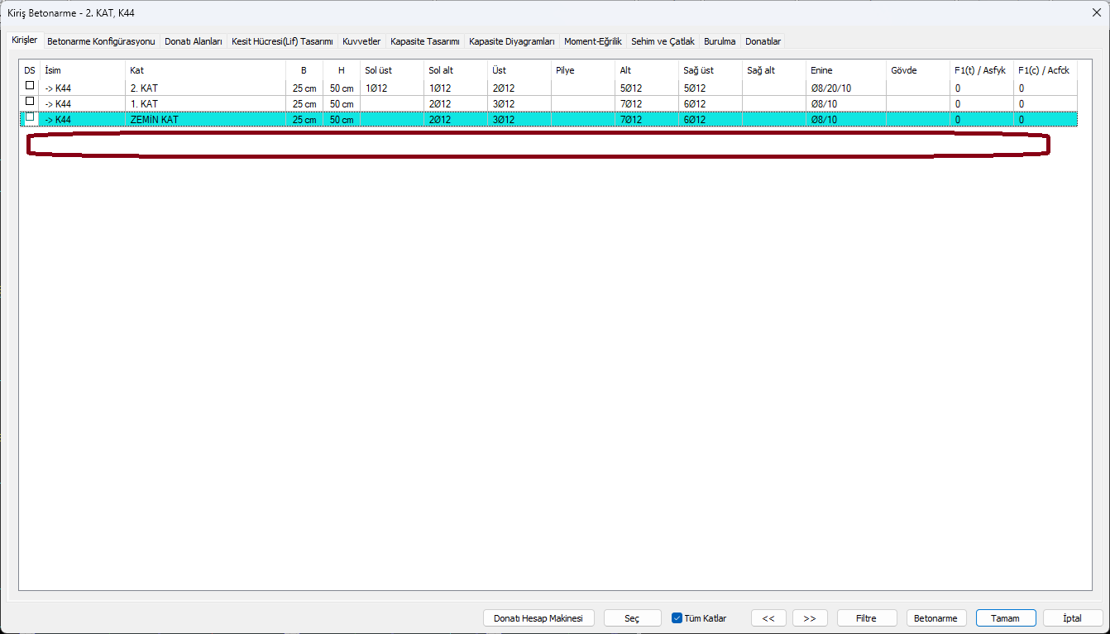
Task: Check the DS box for 2. KAT row
Action: [30, 85]
